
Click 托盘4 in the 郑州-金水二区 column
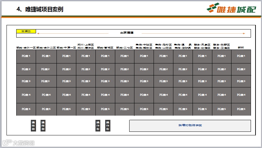pyautogui.click(x=46, y=95)
